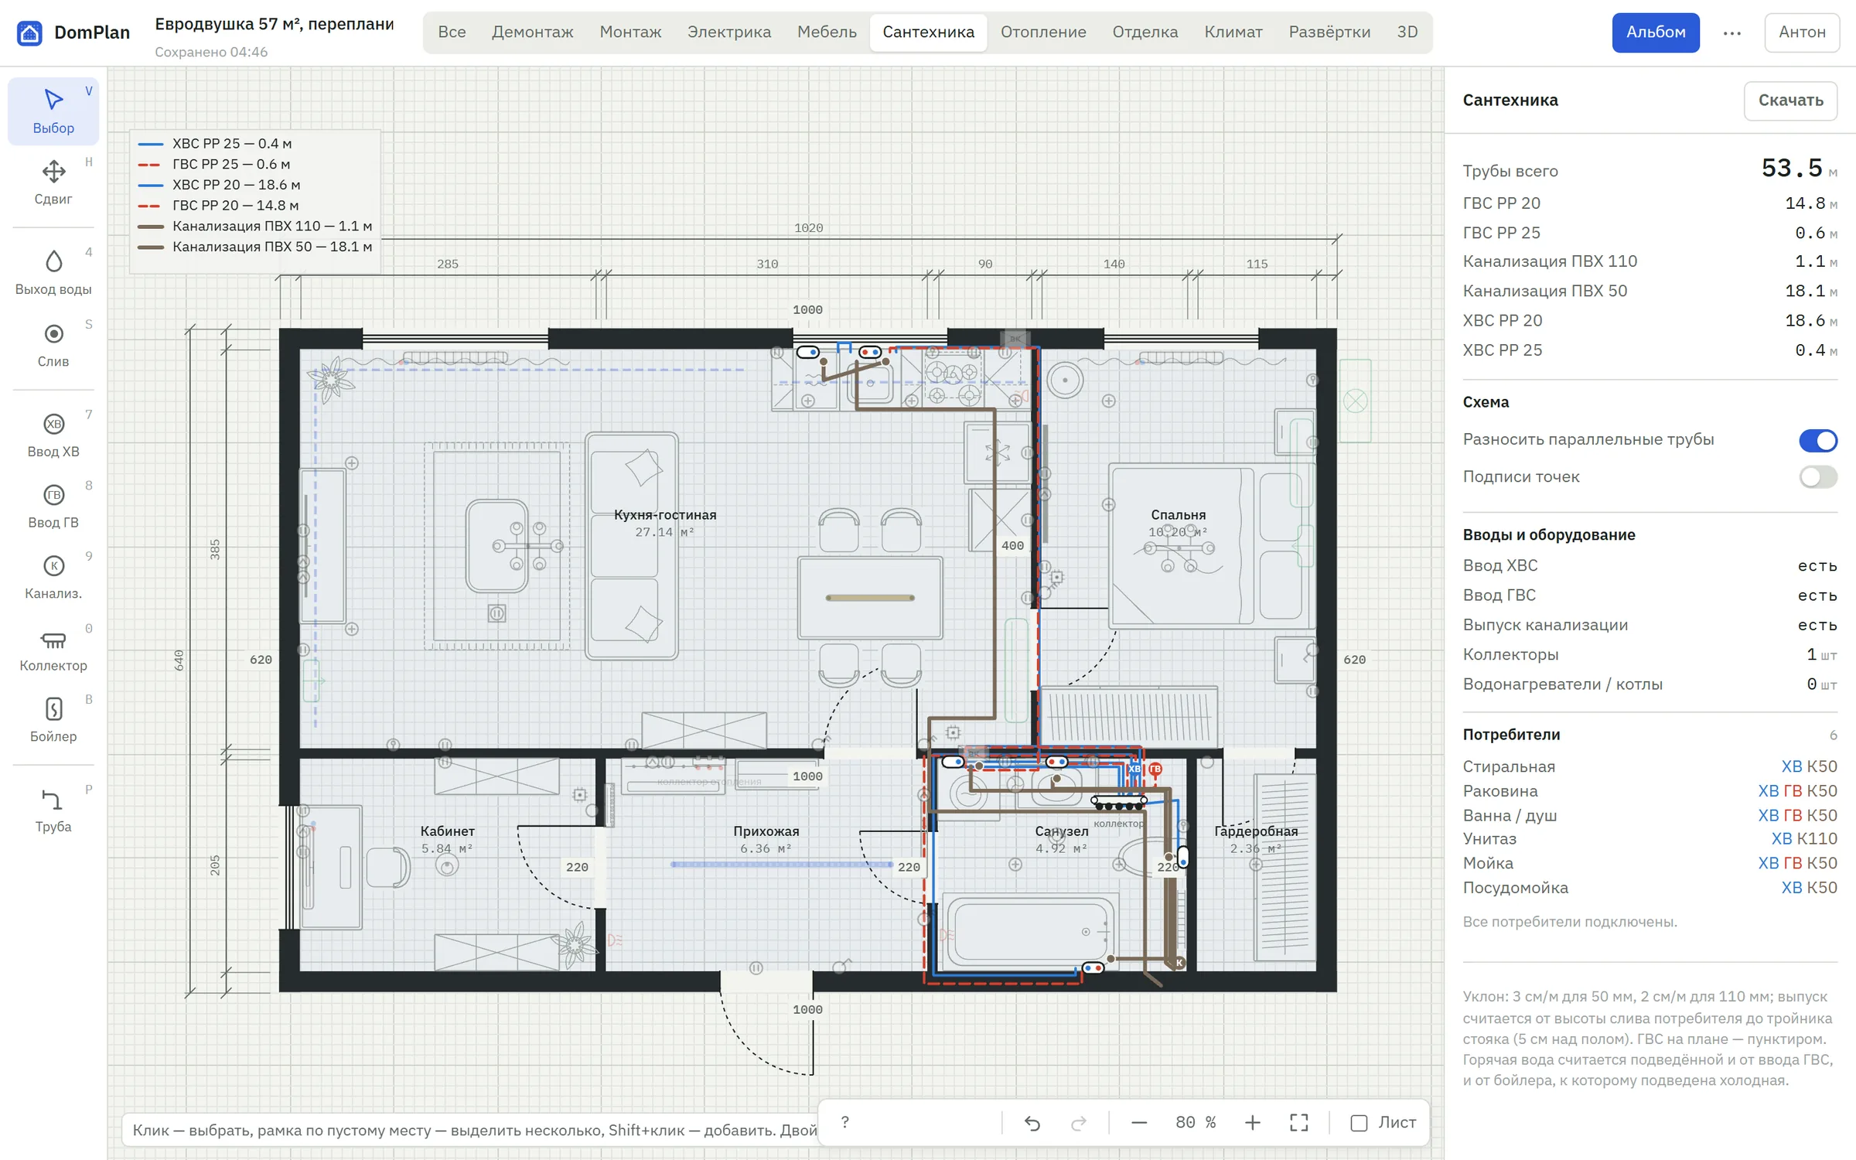Image resolution: width=1856 pixels, height=1160 pixels.
Task: Fit plan to screen icon
Action: tap(1299, 1122)
